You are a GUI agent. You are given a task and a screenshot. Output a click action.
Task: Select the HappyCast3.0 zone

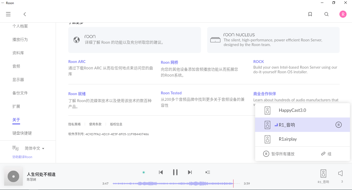pos(303,110)
